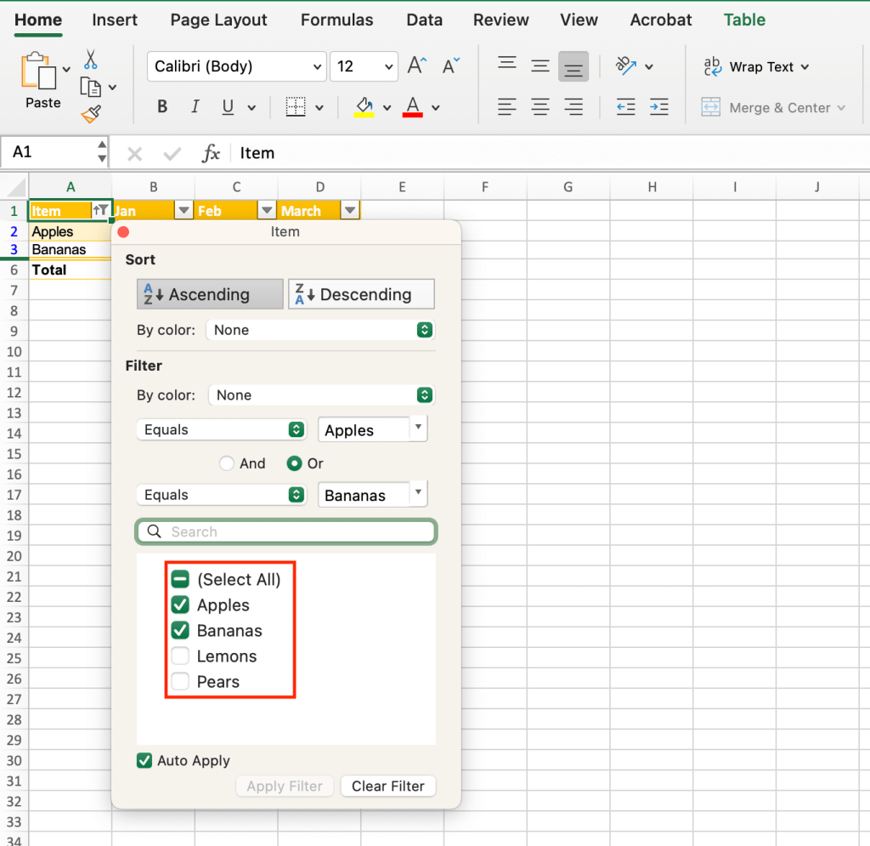This screenshot has width=870, height=846.
Task: Click the Align Left icon
Action: tap(507, 106)
